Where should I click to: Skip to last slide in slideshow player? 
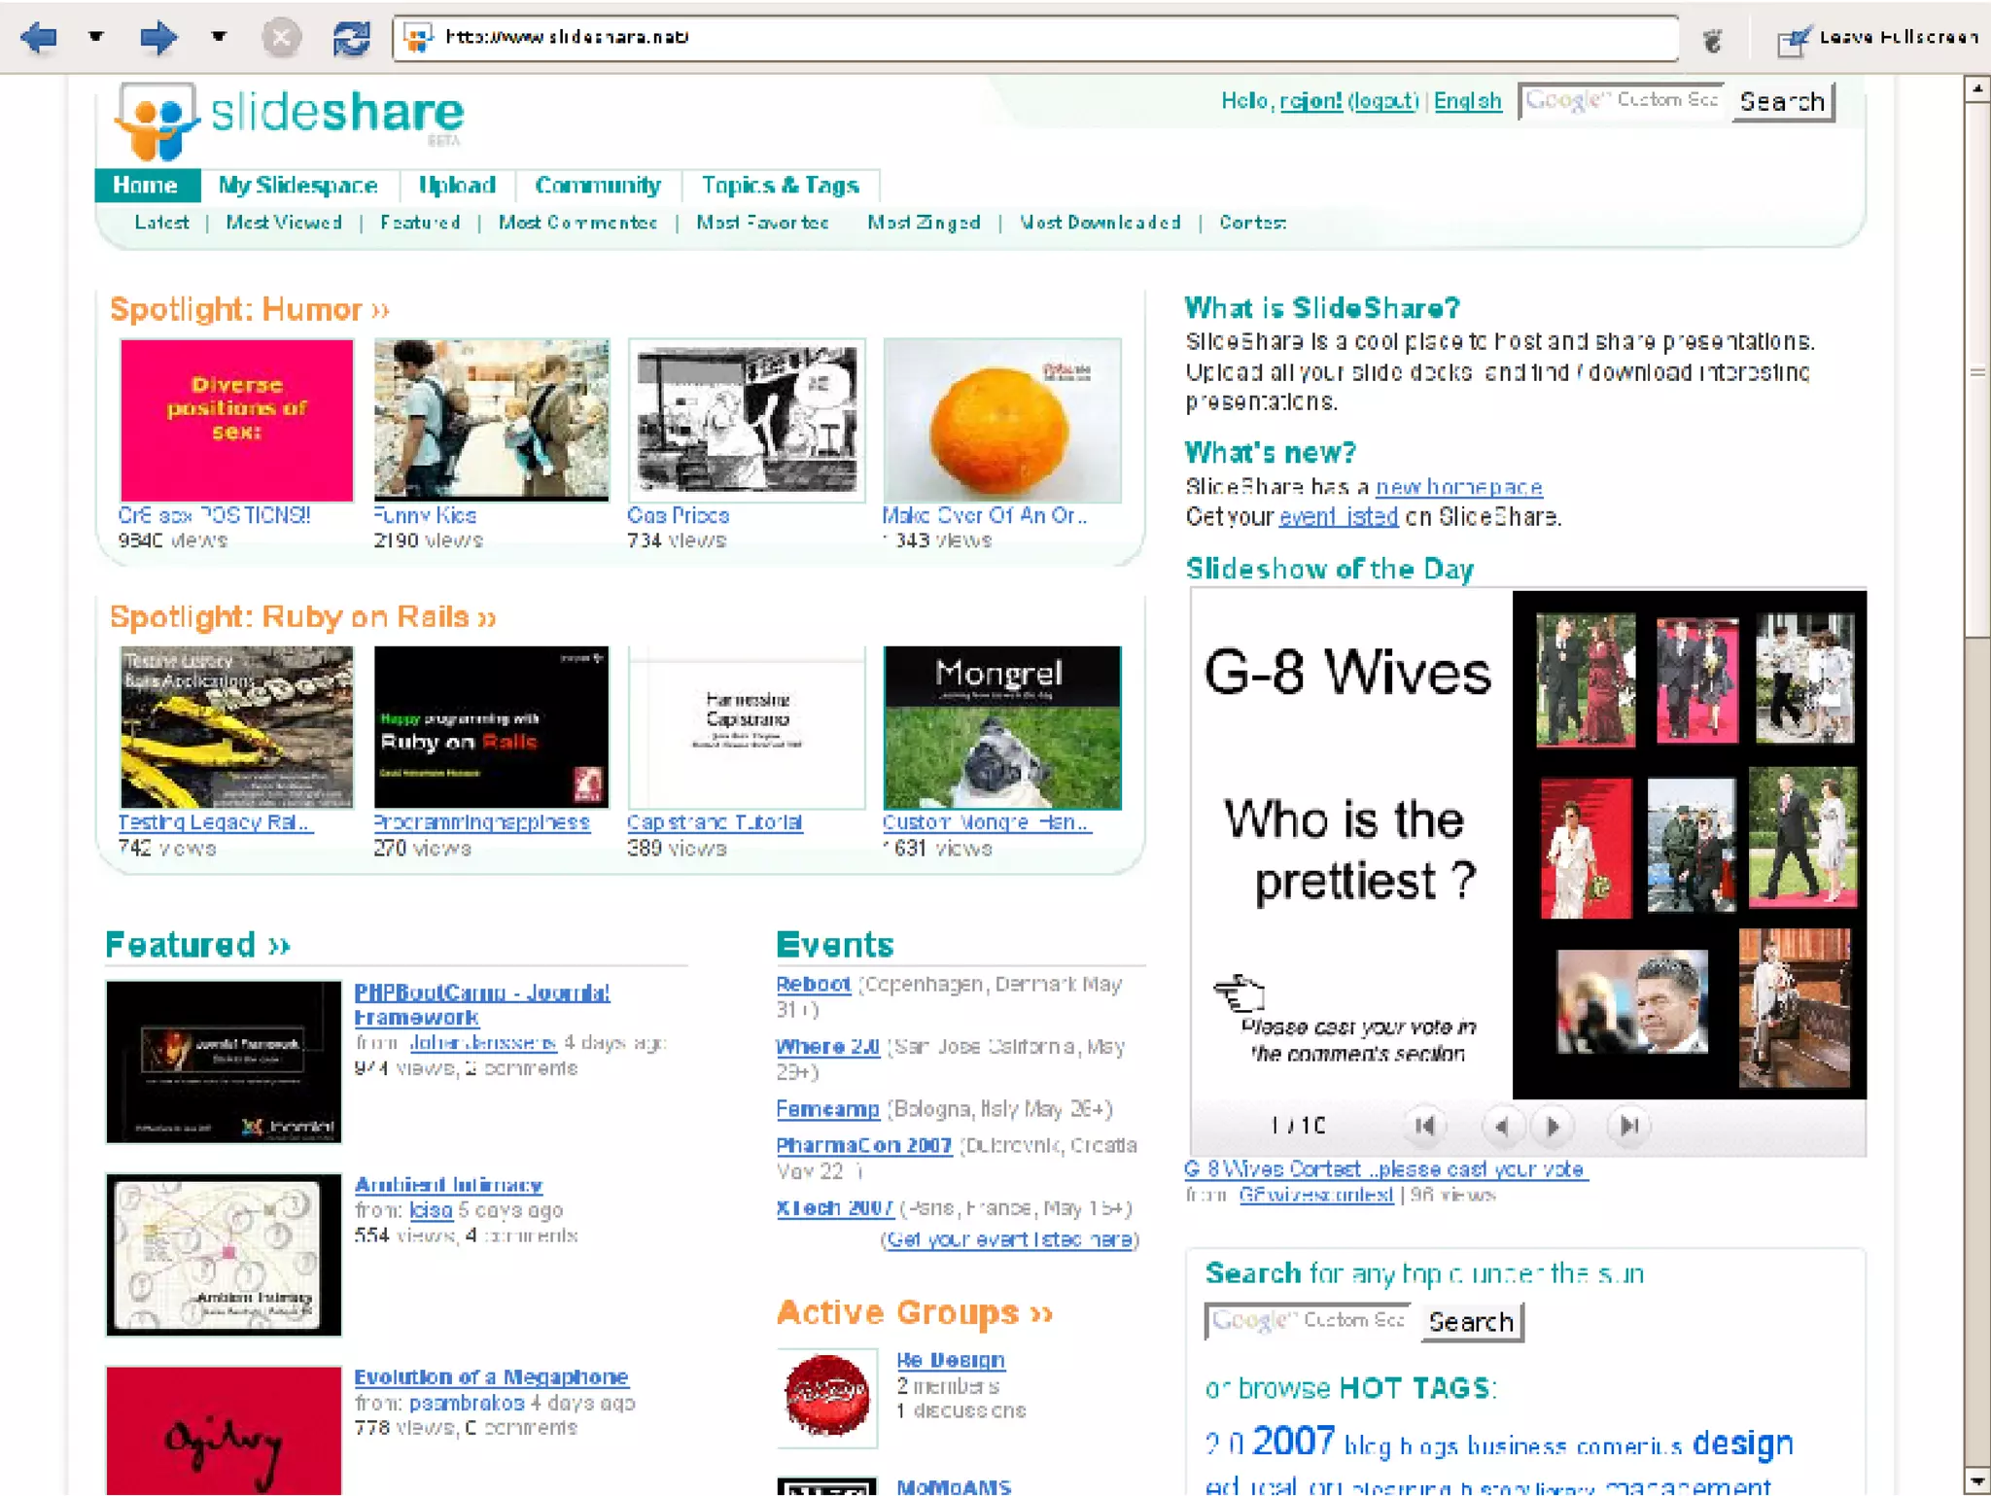click(1629, 1126)
